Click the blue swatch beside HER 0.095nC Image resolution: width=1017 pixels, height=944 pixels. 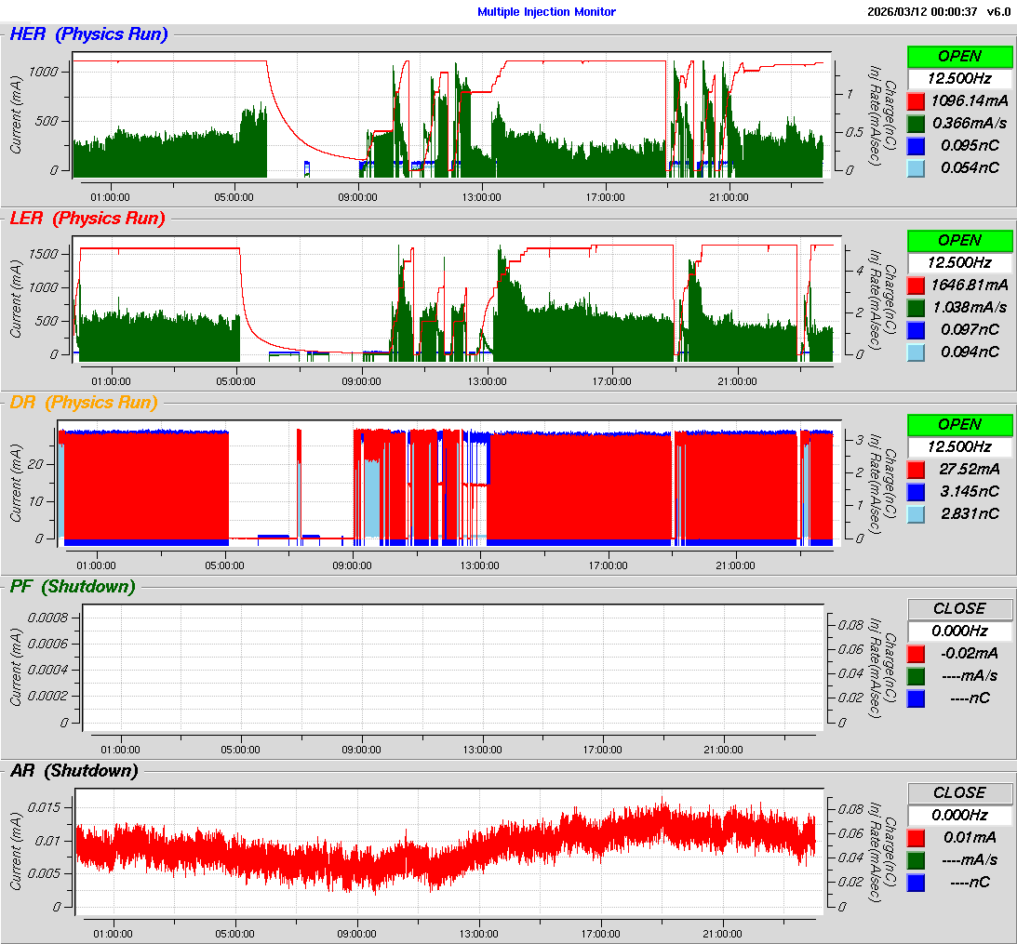(x=916, y=145)
